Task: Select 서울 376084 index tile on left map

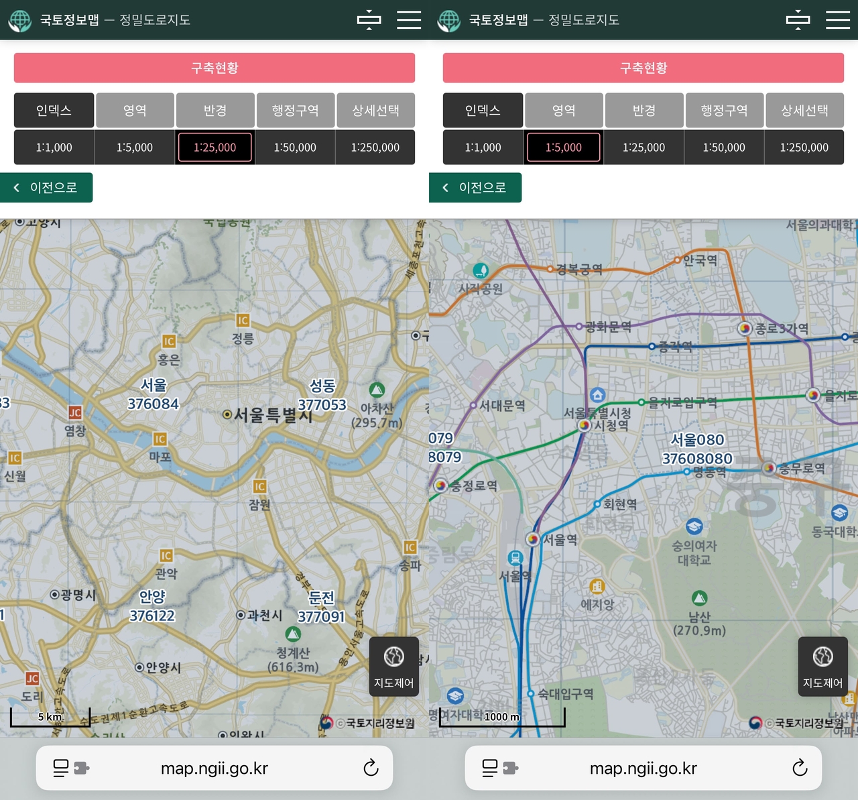Action: 154,394
